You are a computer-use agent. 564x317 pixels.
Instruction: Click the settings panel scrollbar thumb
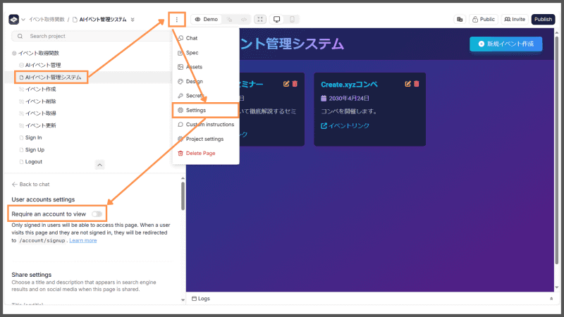coord(183,196)
